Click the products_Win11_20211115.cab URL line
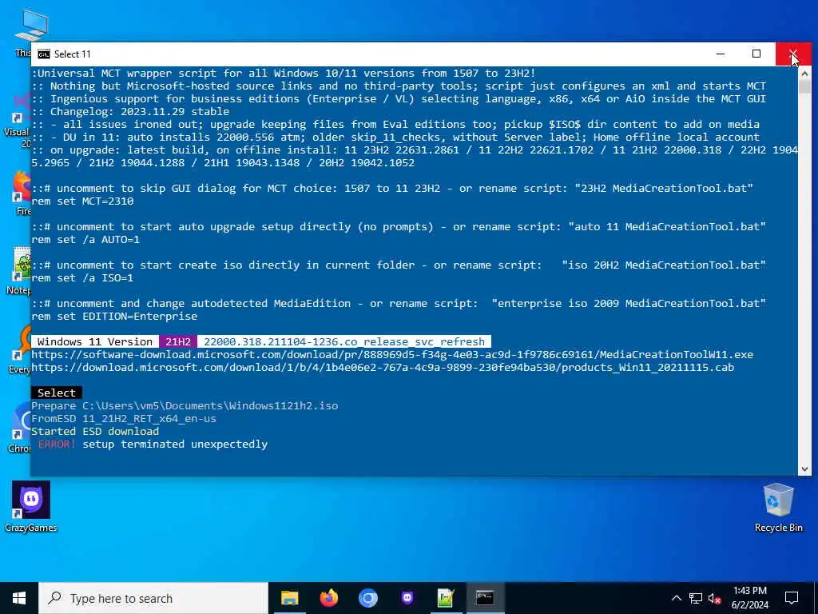The height and width of the screenshot is (614, 818). click(383, 367)
